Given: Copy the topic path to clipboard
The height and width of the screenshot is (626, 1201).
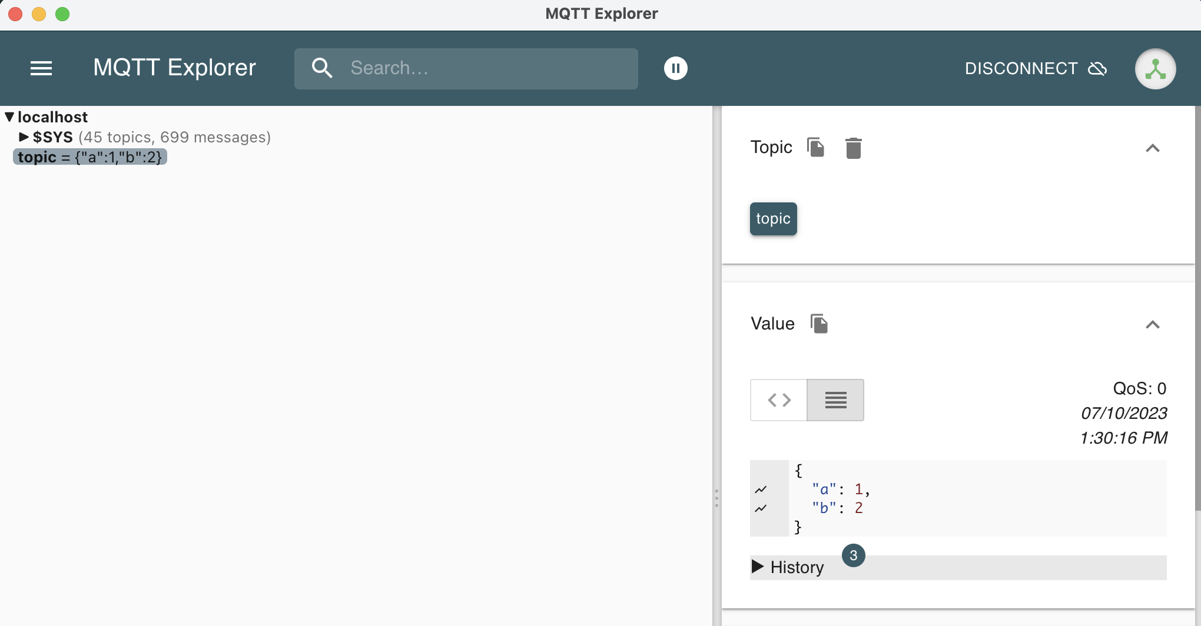Looking at the screenshot, I should tap(815, 147).
